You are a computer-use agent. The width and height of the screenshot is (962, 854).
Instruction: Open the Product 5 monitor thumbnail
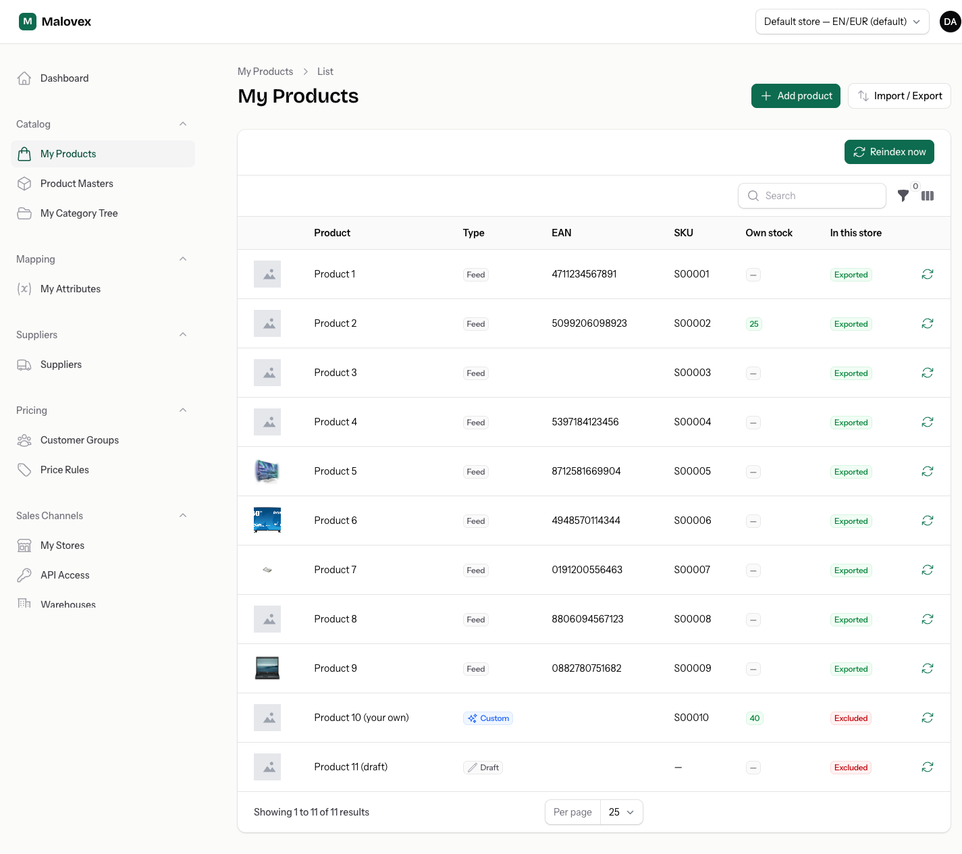tap(267, 471)
